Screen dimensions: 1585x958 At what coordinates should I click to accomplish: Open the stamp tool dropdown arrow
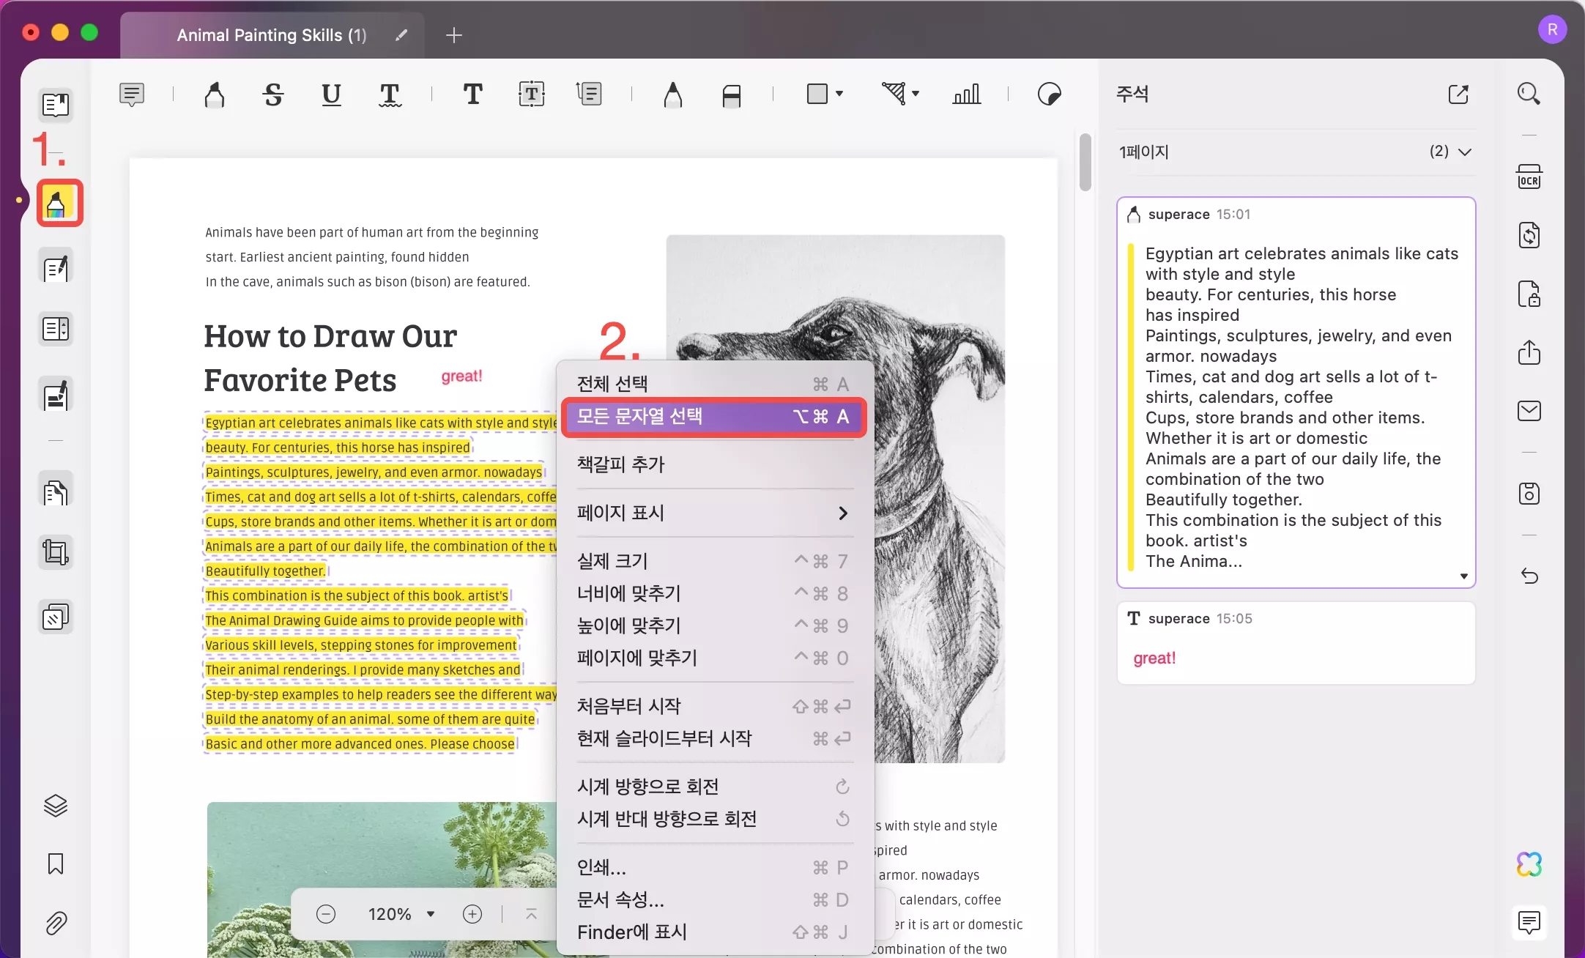(x=916, y=94)
